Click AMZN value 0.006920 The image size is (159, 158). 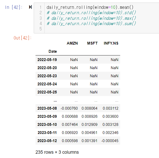(x=70, y=133)
